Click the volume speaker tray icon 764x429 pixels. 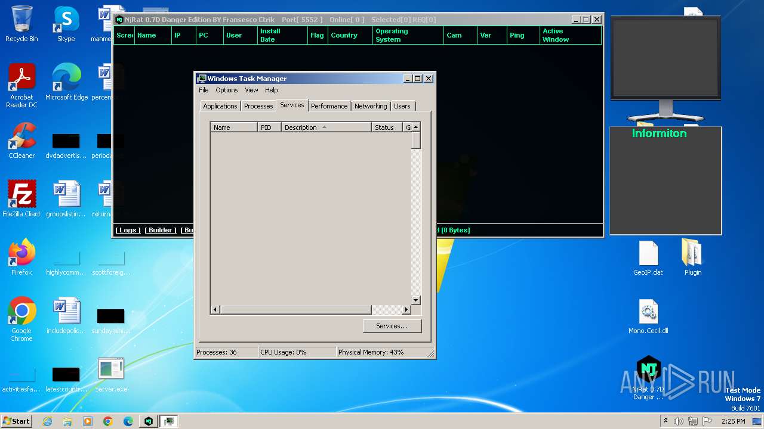[x=679, y=421]
